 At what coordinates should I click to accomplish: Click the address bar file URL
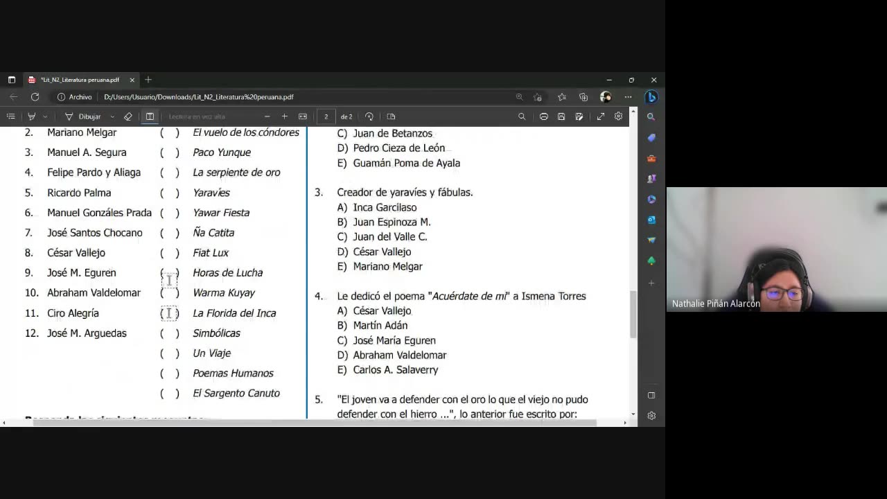click(199, 97)
